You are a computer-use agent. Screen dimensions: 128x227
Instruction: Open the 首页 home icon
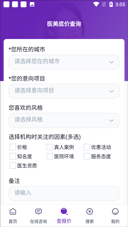coord(13,212)
